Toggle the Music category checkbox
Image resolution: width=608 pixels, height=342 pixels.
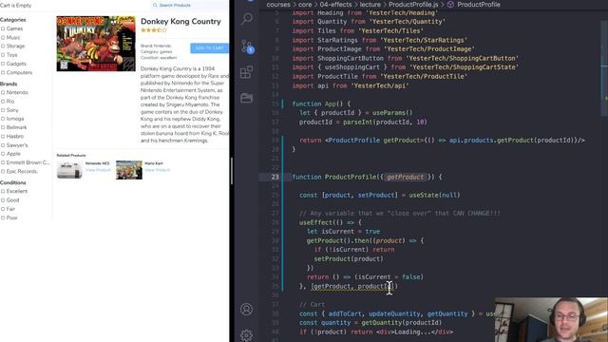pyautogui.click(x=3, y=38)
